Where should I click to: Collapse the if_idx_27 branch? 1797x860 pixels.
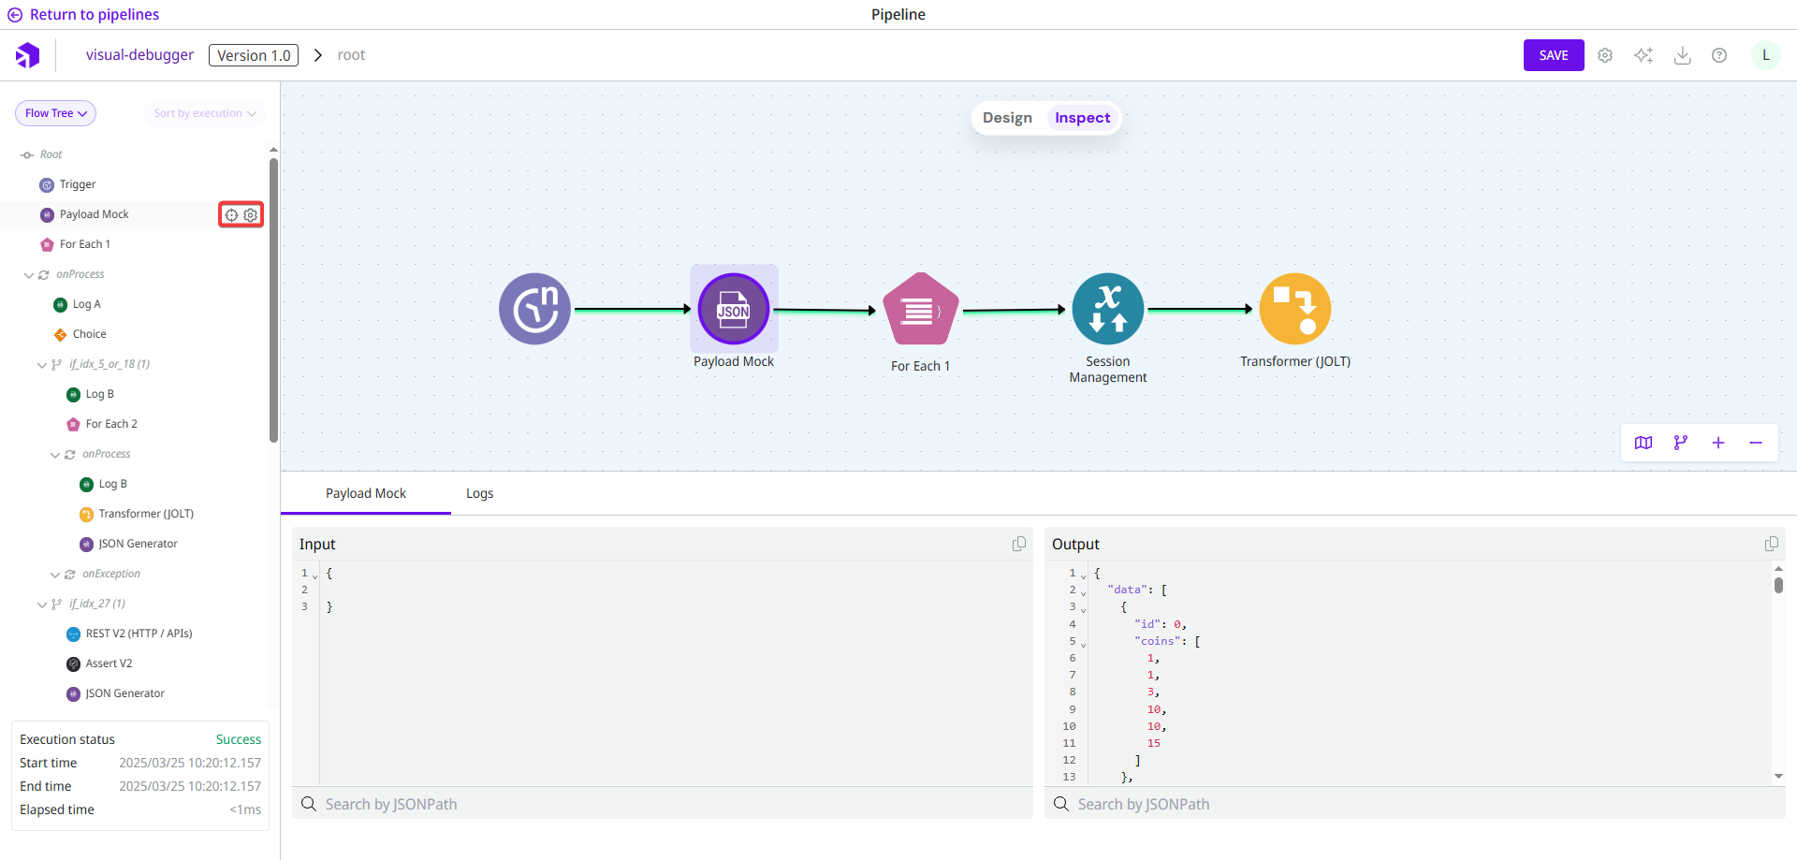(42, 605)
